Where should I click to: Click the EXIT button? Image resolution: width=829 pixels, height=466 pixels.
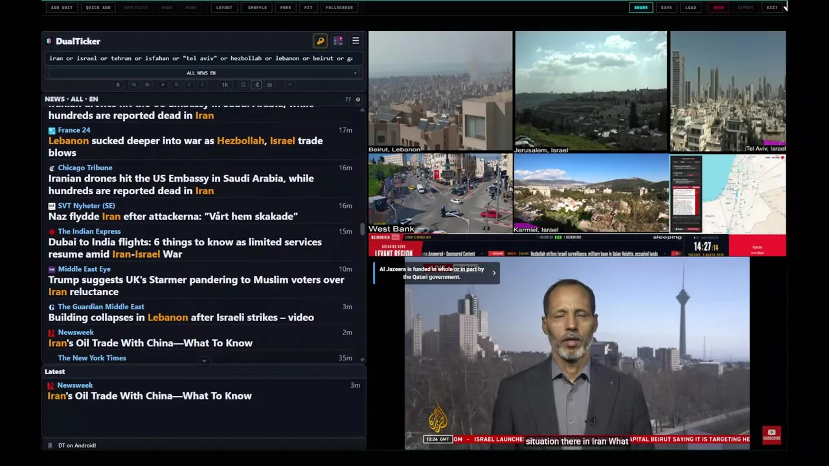coord(772,8)
